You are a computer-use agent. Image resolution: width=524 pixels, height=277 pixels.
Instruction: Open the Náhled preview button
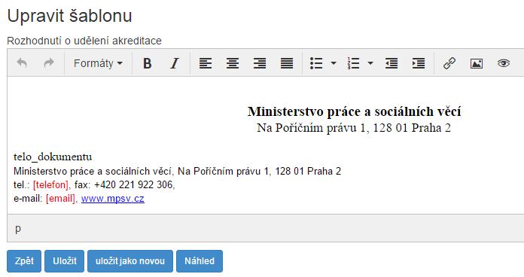[200, 261]
